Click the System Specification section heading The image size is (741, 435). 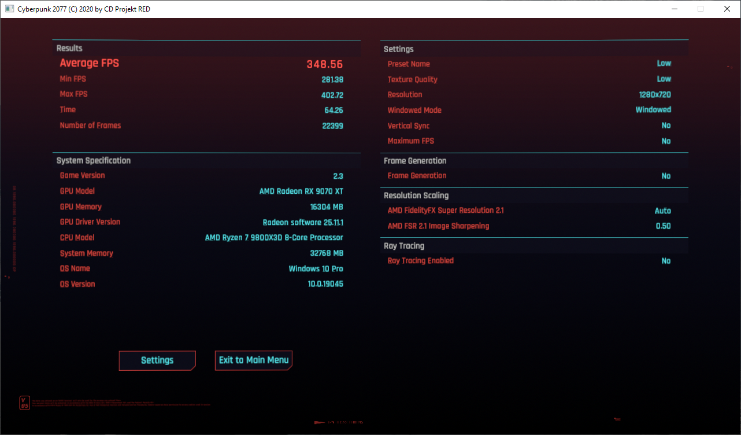coord(94,160)
